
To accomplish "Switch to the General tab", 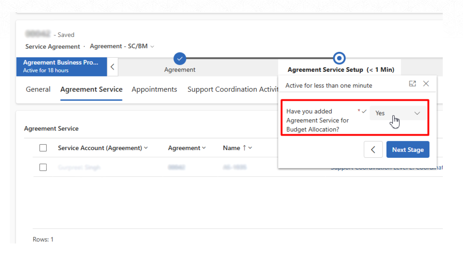I will pyautogui.click(x=38, y=89).
